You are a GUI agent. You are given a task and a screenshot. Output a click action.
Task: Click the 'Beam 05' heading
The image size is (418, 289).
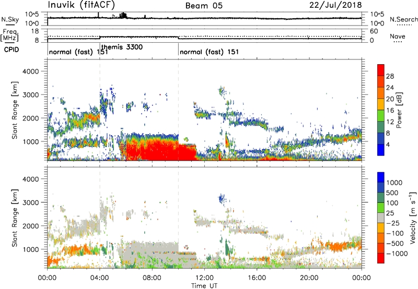(204, 6)
